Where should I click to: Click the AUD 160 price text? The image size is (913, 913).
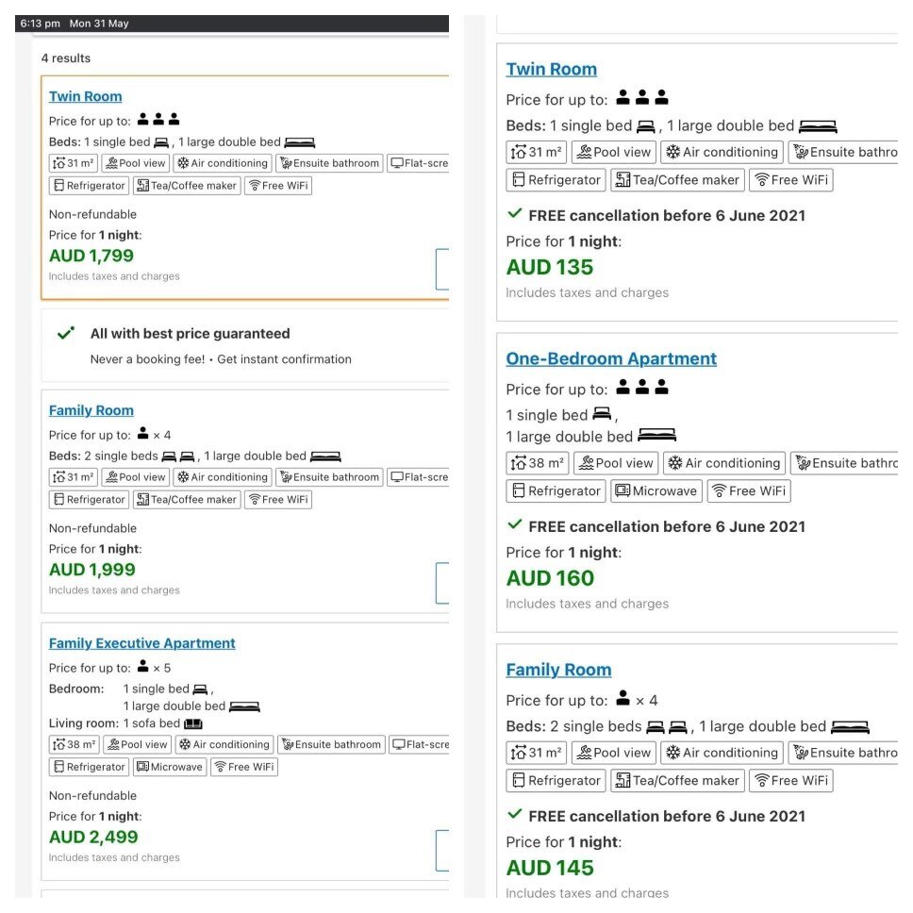tap(550, 578)
